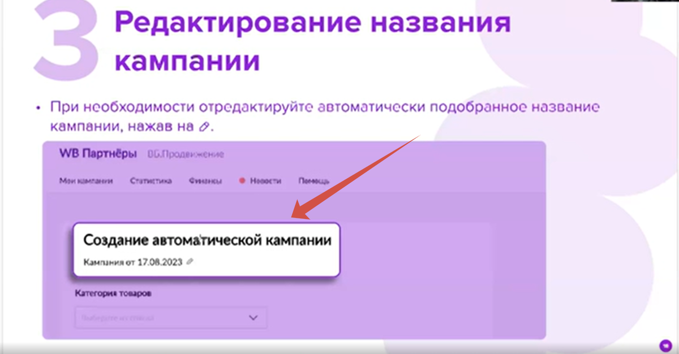Click the Создание автоматической кампании title card
The height and width of the screenshot is (354, 679).
[x=208, y=240]
